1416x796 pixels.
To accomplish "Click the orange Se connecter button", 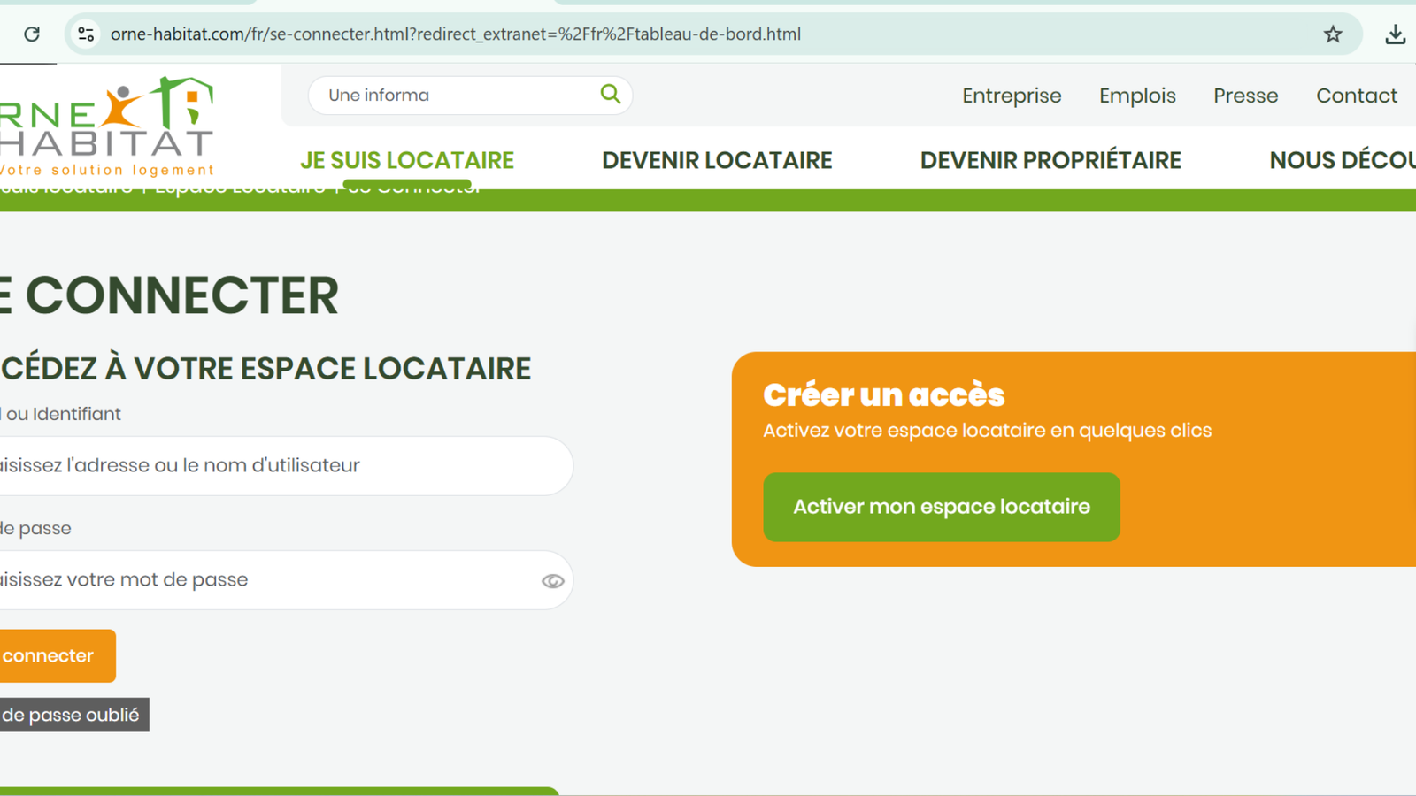I will (58, 655).
